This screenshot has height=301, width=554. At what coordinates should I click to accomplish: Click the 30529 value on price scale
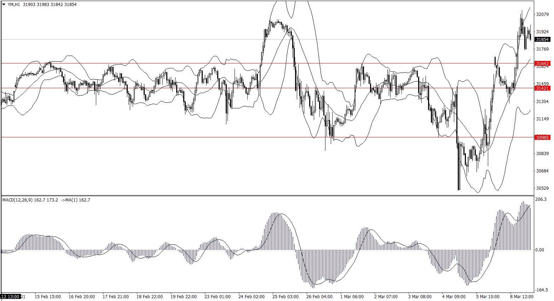tap(542, 188)
